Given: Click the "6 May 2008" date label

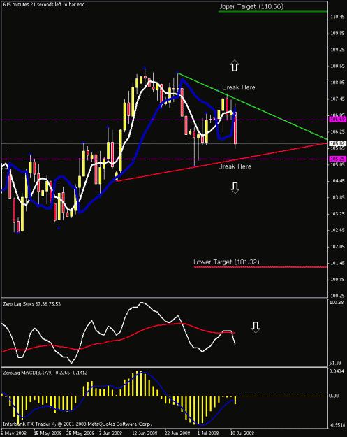Looking at the screenshot, I should point(14,433).
